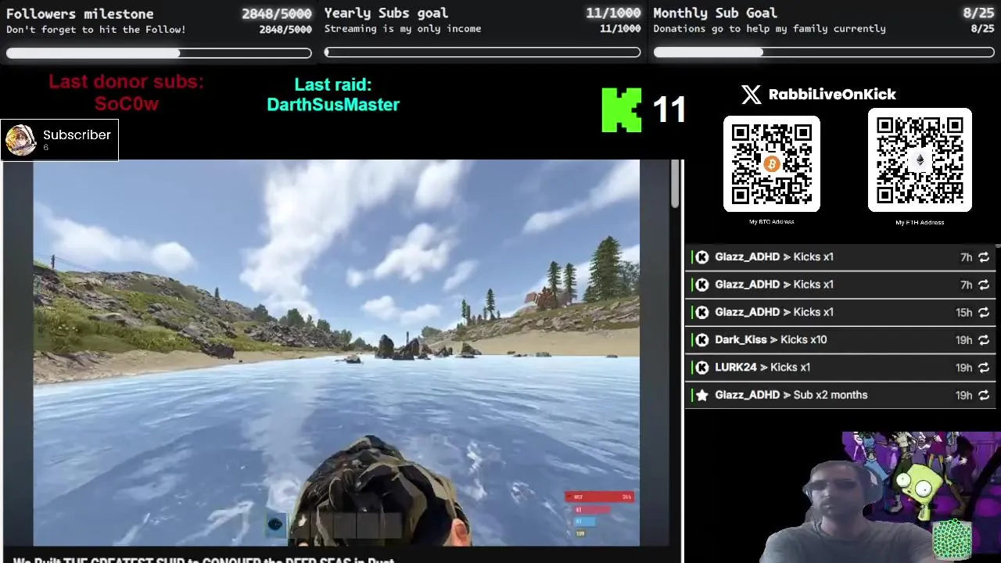Click the Dark_Kiss Kicks x10 entry

[841, 340]
